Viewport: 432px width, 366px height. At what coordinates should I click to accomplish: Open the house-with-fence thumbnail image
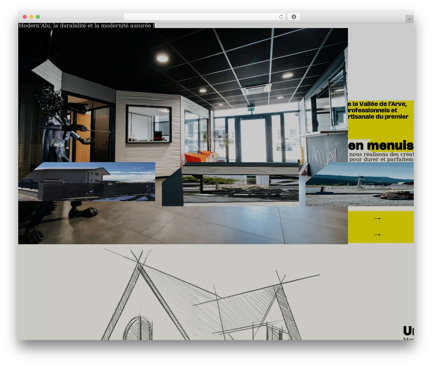coord(87,182)
